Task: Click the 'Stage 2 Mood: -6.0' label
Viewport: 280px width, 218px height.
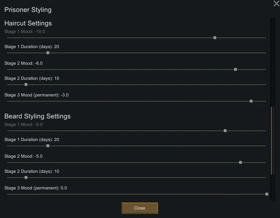Action: tap(23, 63)
